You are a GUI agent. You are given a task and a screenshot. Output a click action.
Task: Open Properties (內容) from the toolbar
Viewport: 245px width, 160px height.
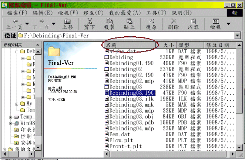click(193, 24)
